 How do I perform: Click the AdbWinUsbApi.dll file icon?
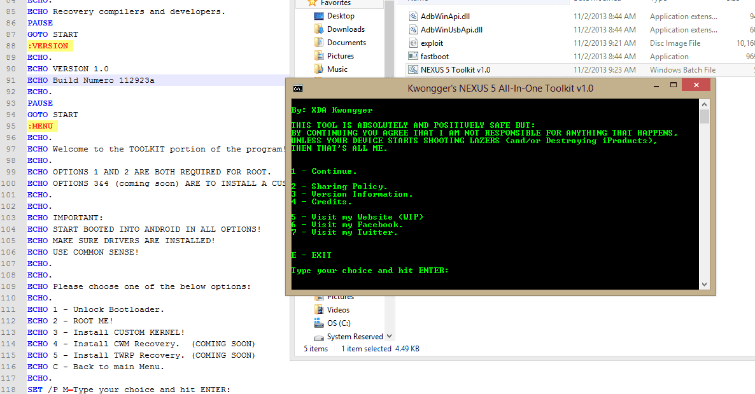[413, 30]
